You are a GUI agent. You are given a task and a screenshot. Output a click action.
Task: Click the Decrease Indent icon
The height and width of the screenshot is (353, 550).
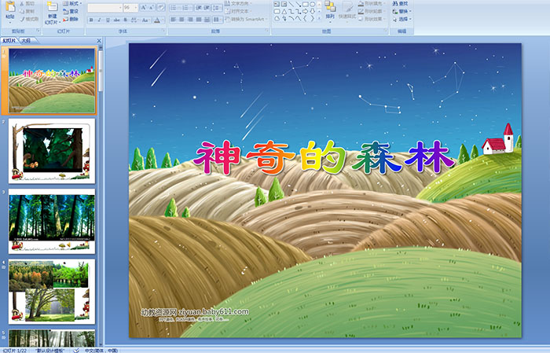coord(199,8)
